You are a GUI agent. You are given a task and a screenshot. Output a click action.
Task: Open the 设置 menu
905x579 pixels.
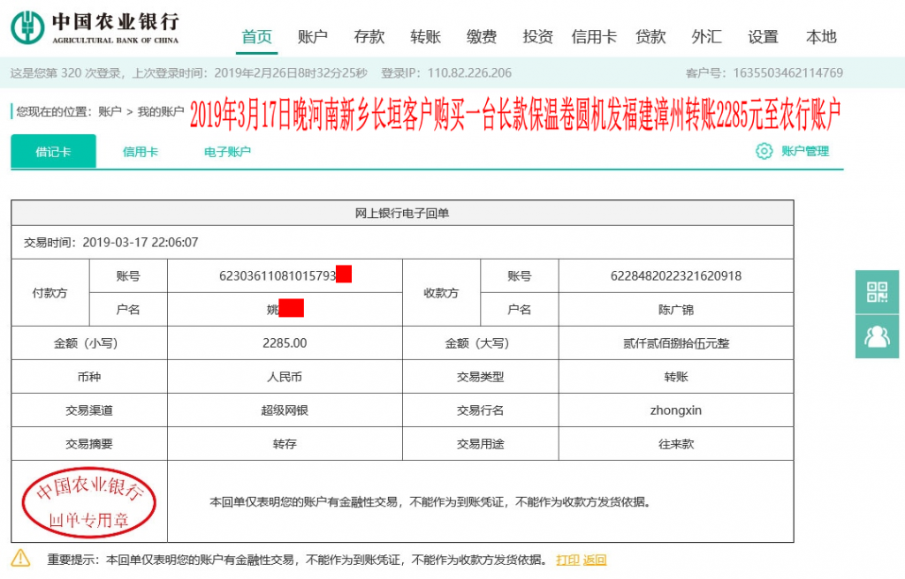coord(762,37)
